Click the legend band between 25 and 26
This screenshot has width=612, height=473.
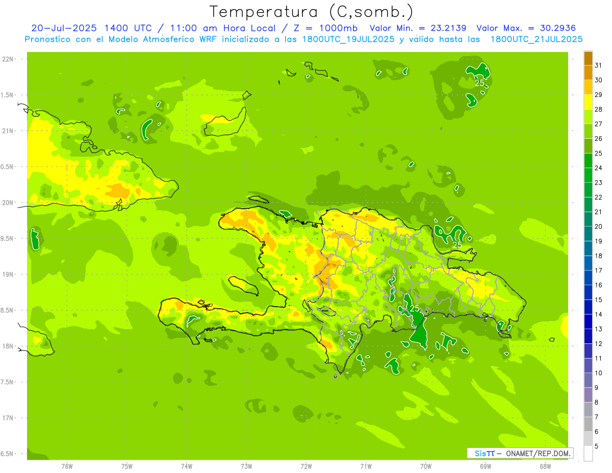588,146
